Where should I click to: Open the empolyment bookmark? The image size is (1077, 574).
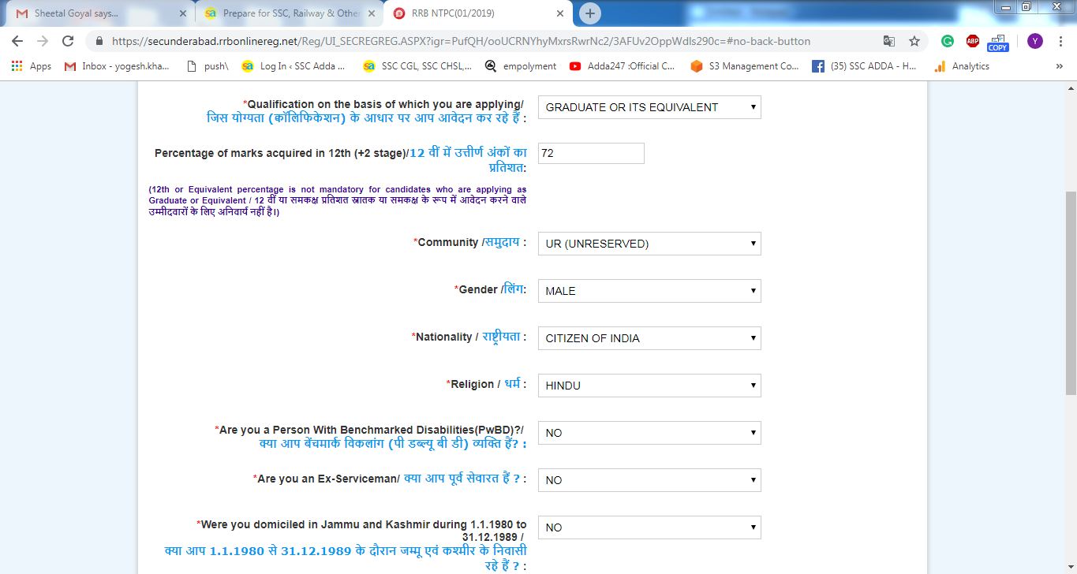[x=521, y=66]
